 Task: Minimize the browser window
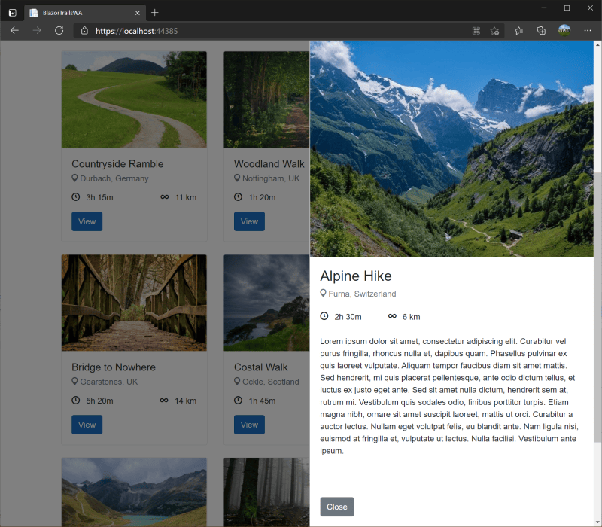click(543, 8)
